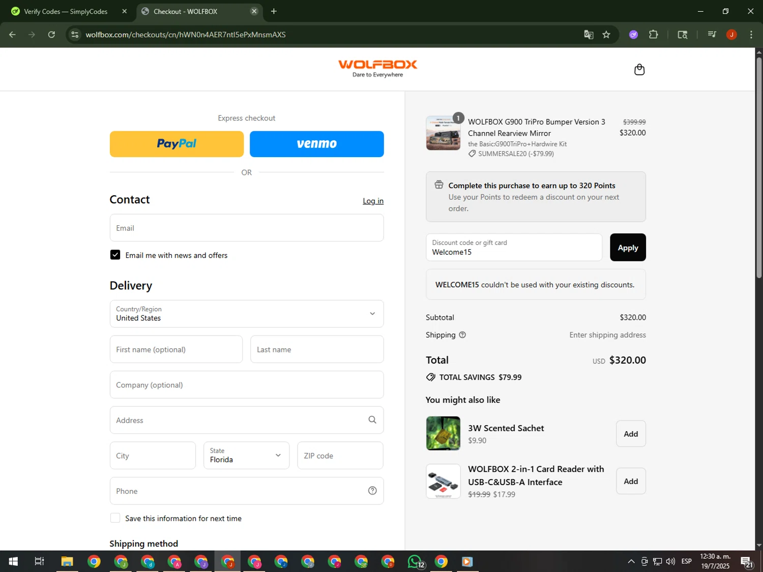Click the Shipping info question icon
The image size is (763, 572).
(x=462, y=335)
